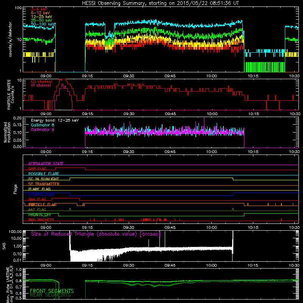This screenshot has width=303, height=303.
Task: Select the Collimator 8 legend entry
Action: [x=42, y=125]
